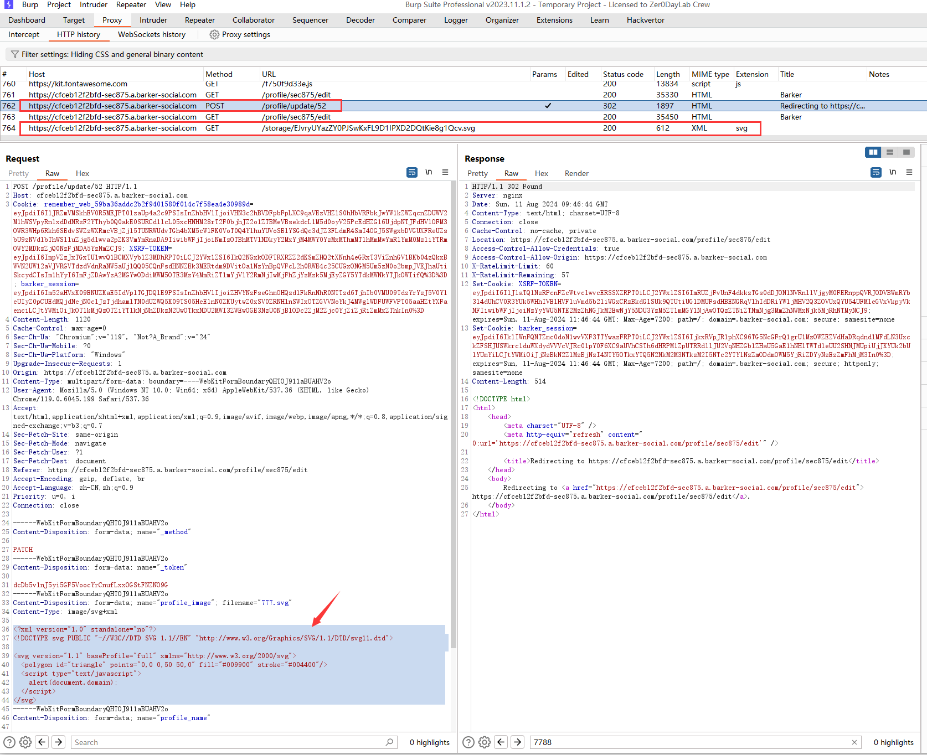Open Response search help icon
This screenshot has width=927, height=755.
coord(468,742)
